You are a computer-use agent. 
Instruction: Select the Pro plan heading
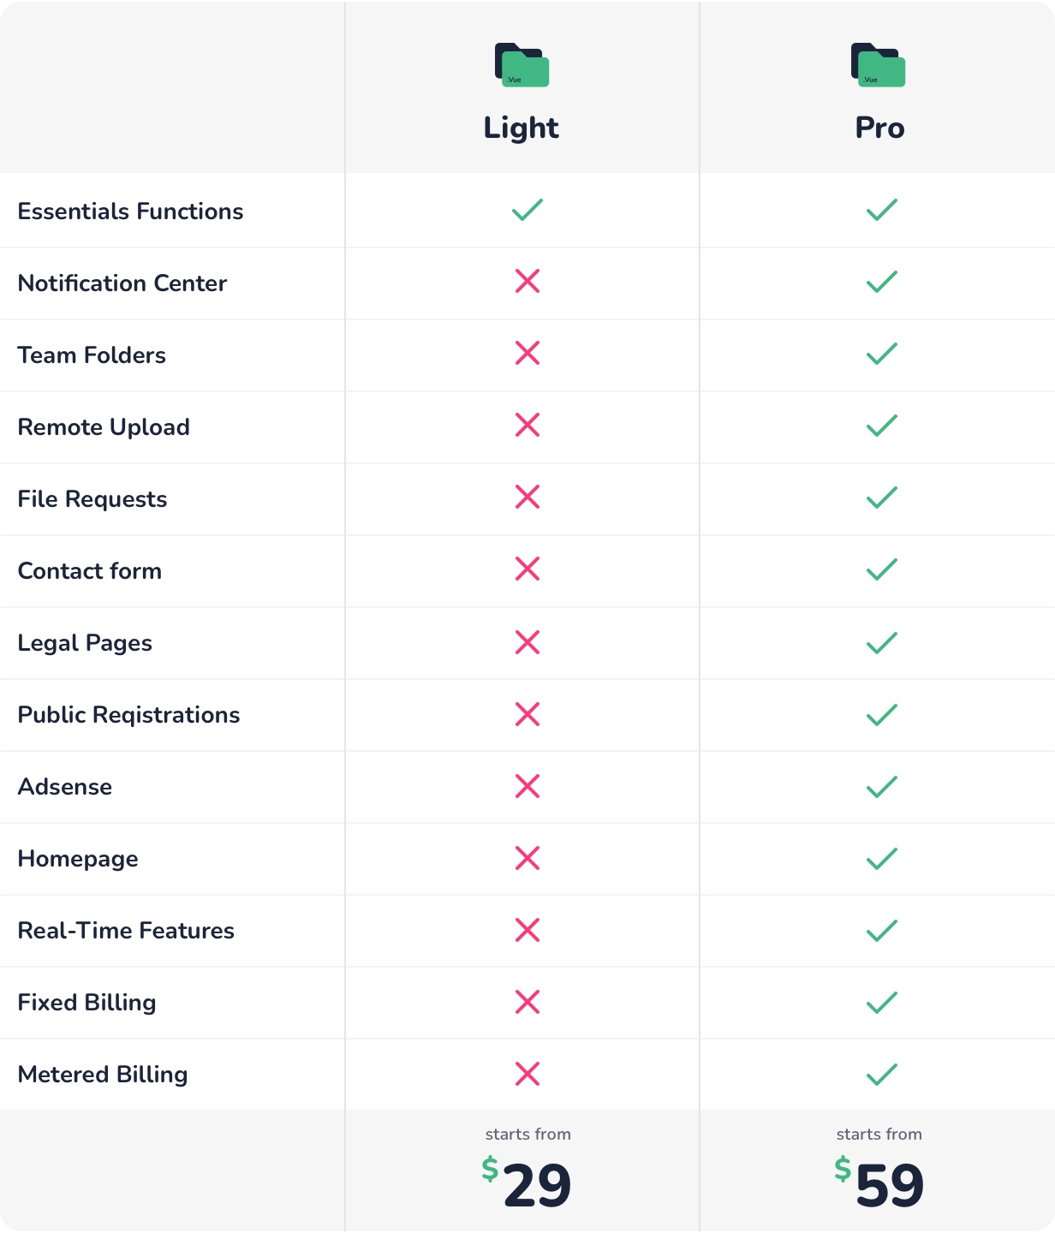879,128
